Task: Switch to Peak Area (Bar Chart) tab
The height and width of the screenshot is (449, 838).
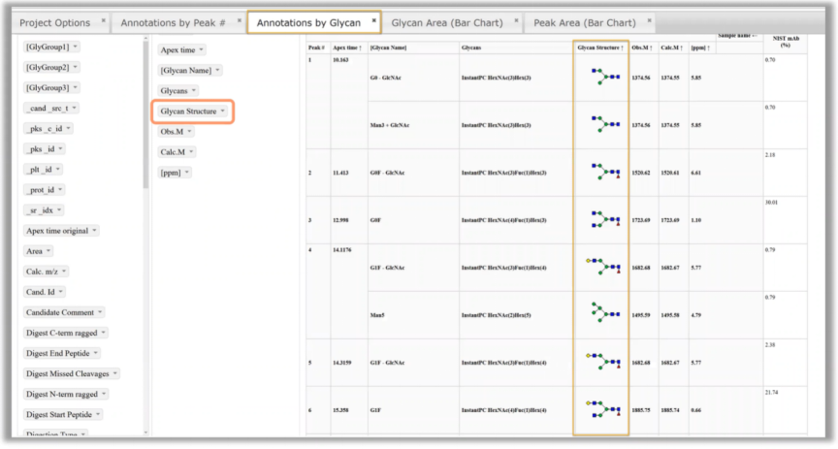Action: point(585,23)
